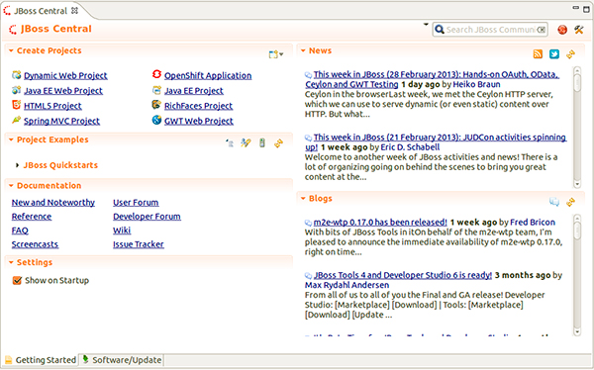Switch to the Getting Started tab
This screenshot has height=370, width=594.
41,360
